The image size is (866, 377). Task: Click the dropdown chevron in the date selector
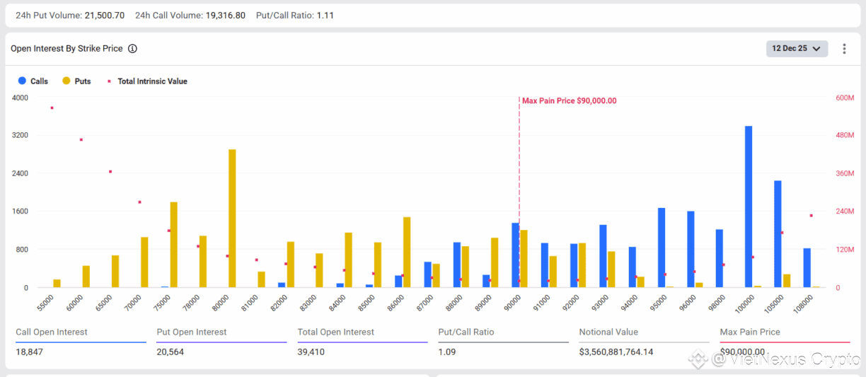click(x=816, y=49)
